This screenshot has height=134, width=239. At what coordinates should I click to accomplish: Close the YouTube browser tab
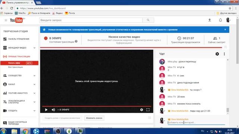(x=32, y=3)
